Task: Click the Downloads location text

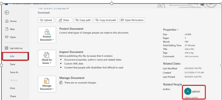Action: pyautogui.click(x=44, y=13)
